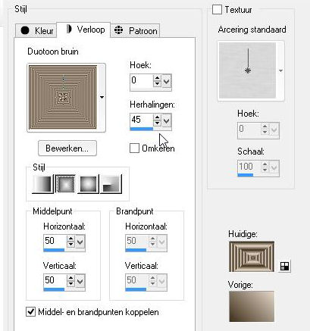The image size is (310, 331).
Task: Open the Arcering standaard texture dropdown
Action: (x=280, y=70)
